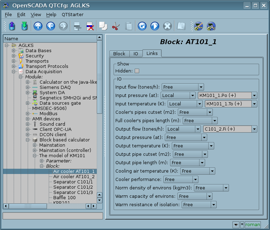Select Air cooler AT101_2 in tree
The width and height of the screenshot is (270, 230).
click(74, 177)
